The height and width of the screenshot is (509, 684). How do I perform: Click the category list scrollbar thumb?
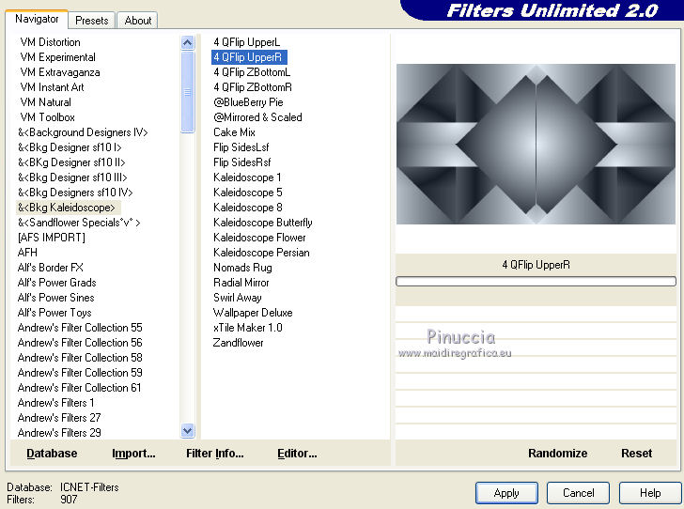[188, 92]
